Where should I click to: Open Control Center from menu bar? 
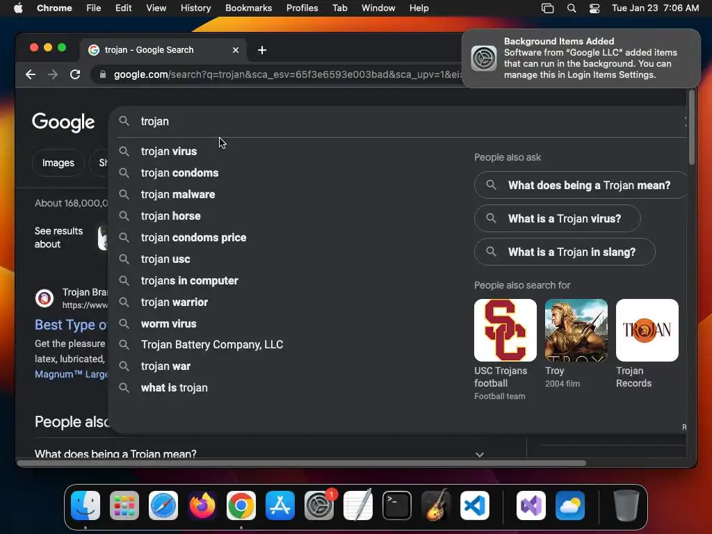coord(594,8)
